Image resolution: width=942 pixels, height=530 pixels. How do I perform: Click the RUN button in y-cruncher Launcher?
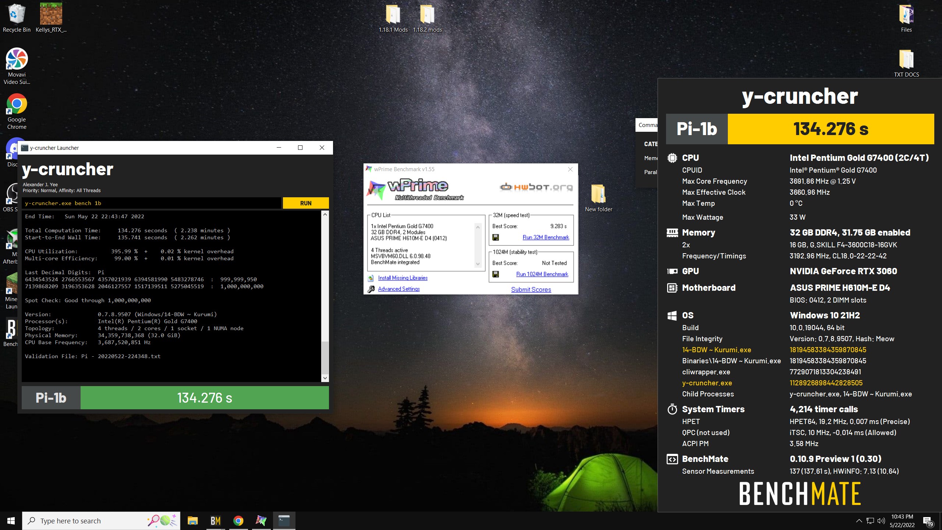click(306, 203)
